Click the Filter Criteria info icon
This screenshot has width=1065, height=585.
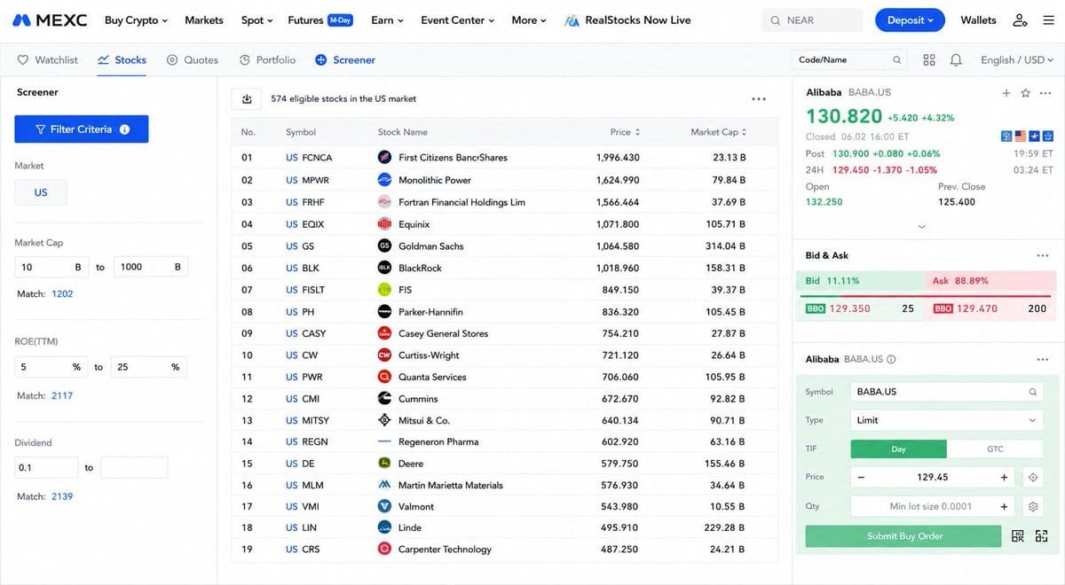(x=125, y=129)
